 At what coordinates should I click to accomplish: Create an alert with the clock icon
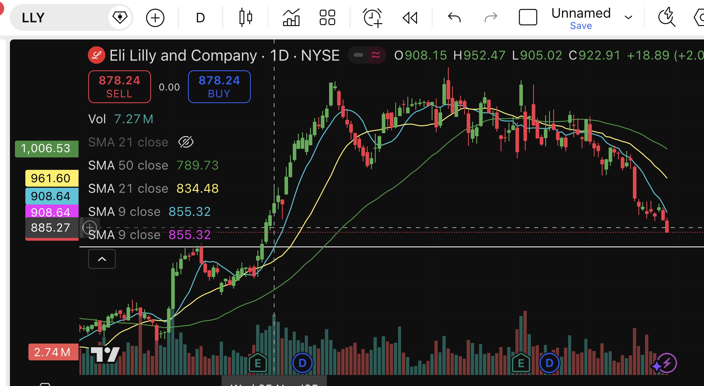click(x=372, y=18)
